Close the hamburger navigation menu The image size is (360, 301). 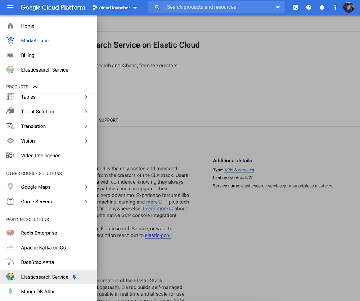[x=10, y=7]
